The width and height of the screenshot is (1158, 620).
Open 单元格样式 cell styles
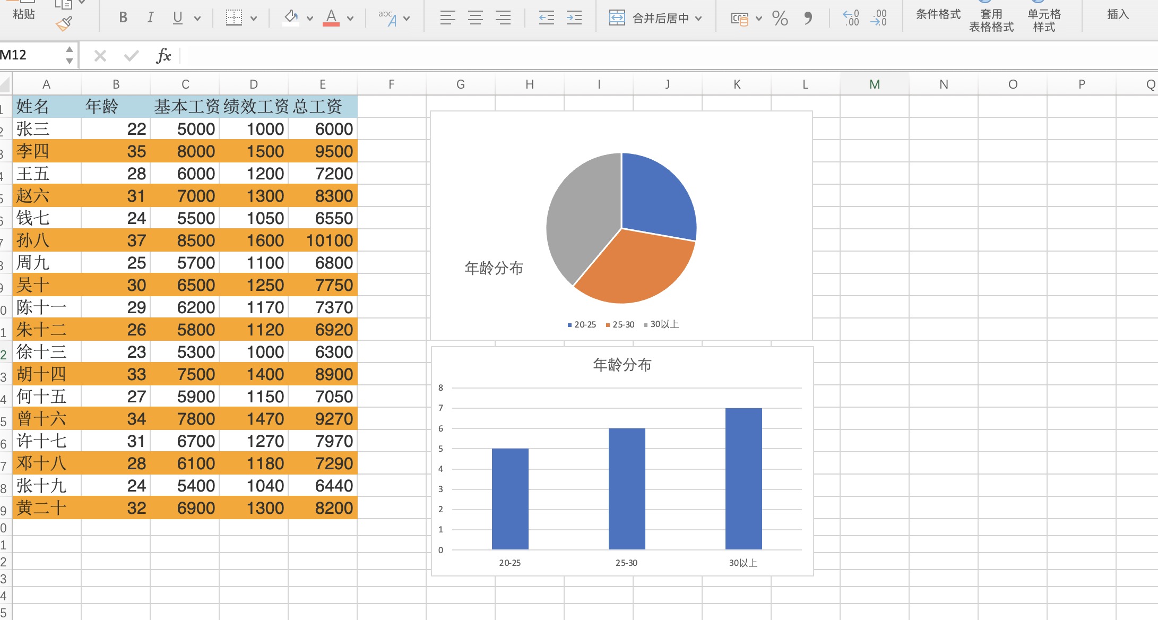tap(1044, 20)
